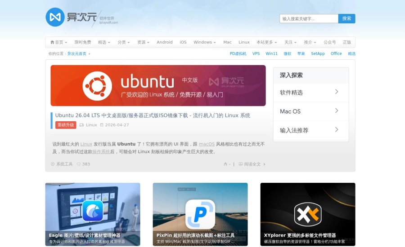Open the Ubuntu 26.04 LTS article title

tap(153, 115)
